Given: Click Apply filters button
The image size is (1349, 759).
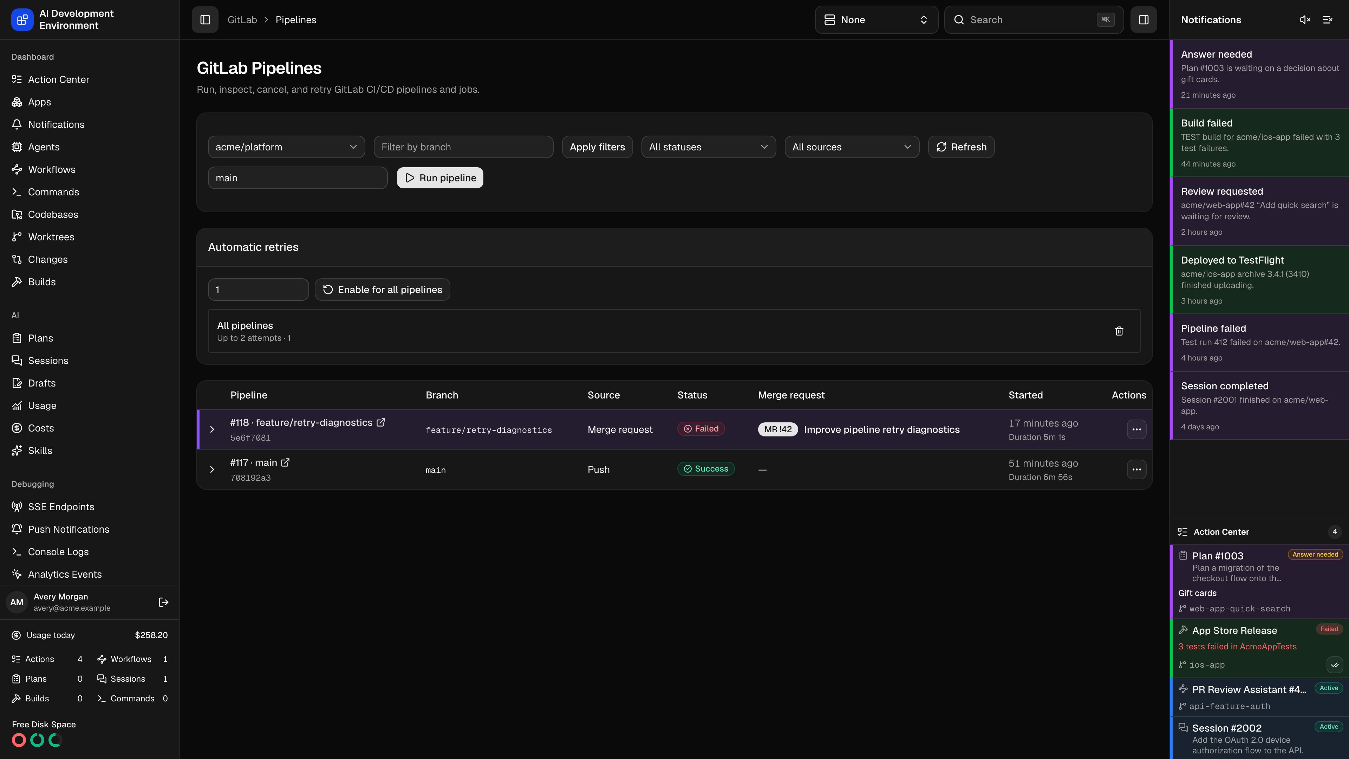Looking at the screenshot, I should point(597,147).
